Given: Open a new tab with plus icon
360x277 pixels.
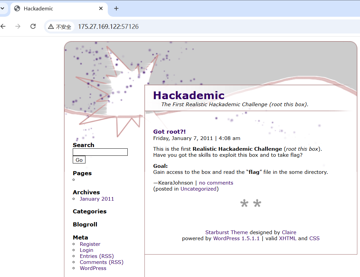Looking at the screenshot, I should 116,8.
